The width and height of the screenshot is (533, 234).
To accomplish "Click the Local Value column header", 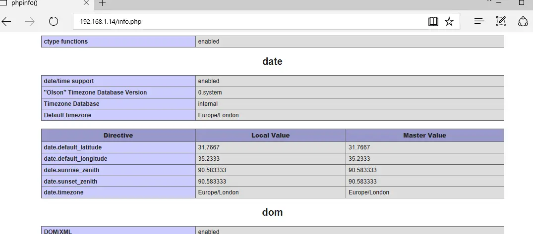I will point(271,136).
